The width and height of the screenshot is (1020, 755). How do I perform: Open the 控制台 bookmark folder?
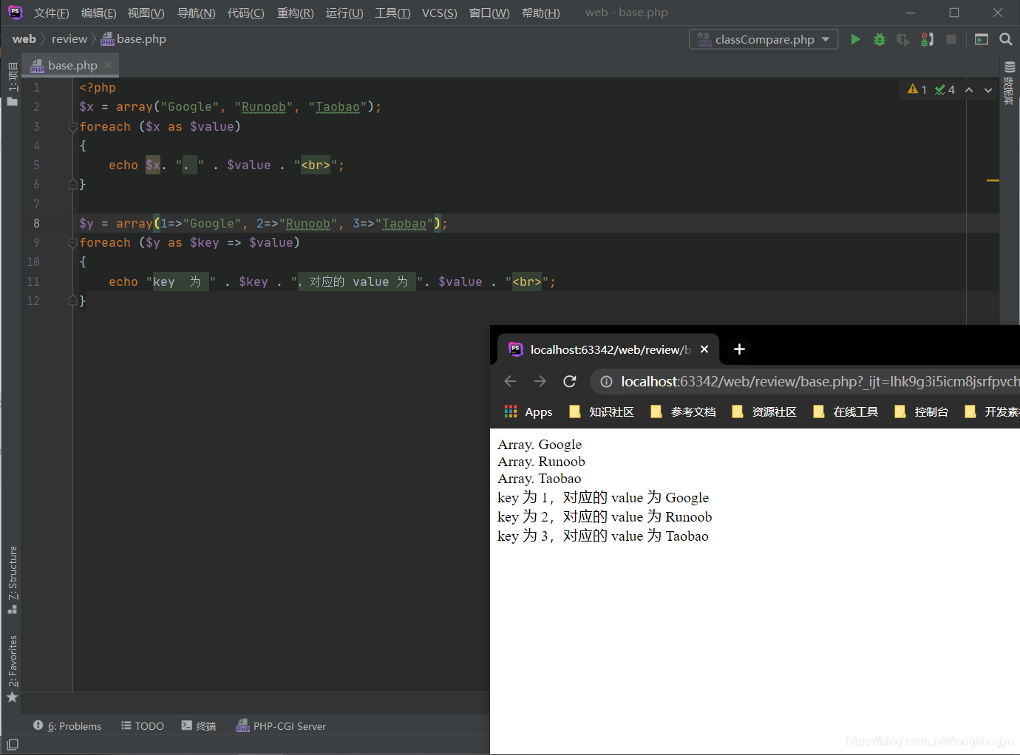(x=922, y=411)
